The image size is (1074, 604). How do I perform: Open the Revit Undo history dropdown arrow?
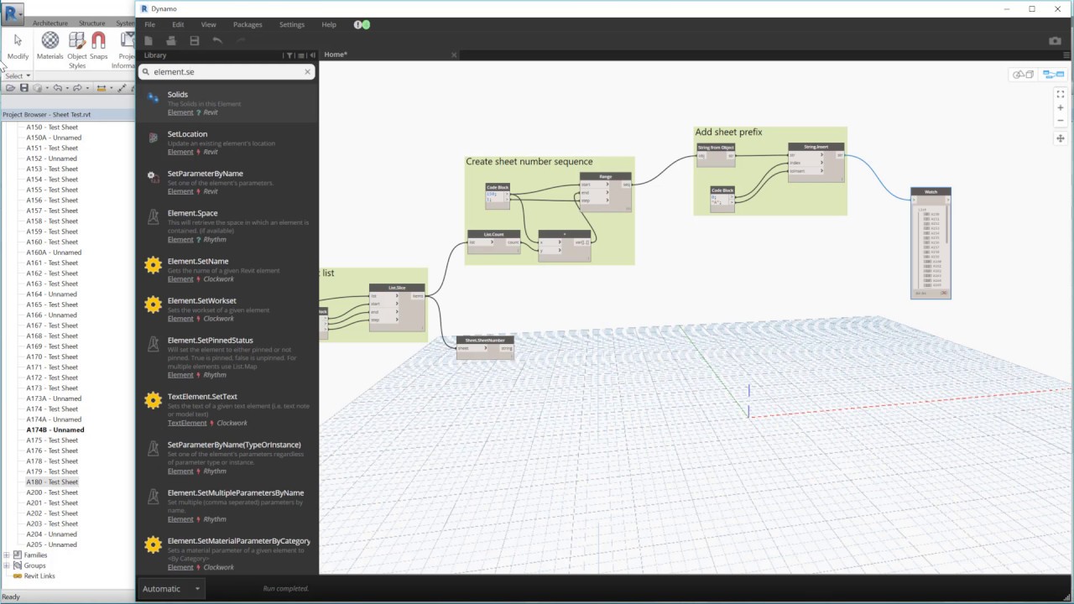(65, 88)
